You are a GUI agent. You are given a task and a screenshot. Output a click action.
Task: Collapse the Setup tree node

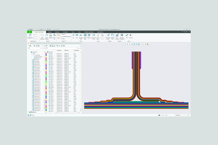coord(31,53)
